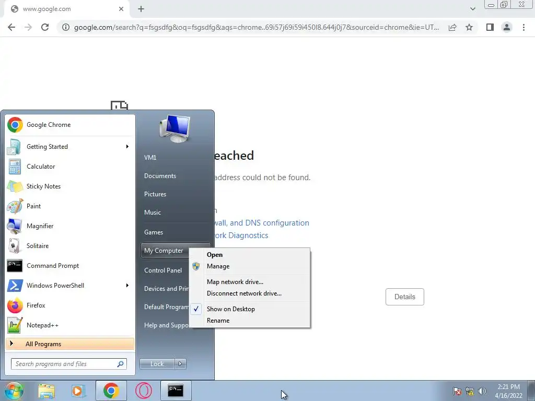Open Music library

(x=176, y=213)
